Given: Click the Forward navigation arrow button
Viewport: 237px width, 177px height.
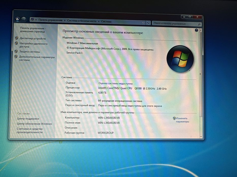Looking at the screenshot, I should point(24,19).
